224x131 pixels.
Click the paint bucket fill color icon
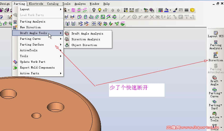(166, 10)
